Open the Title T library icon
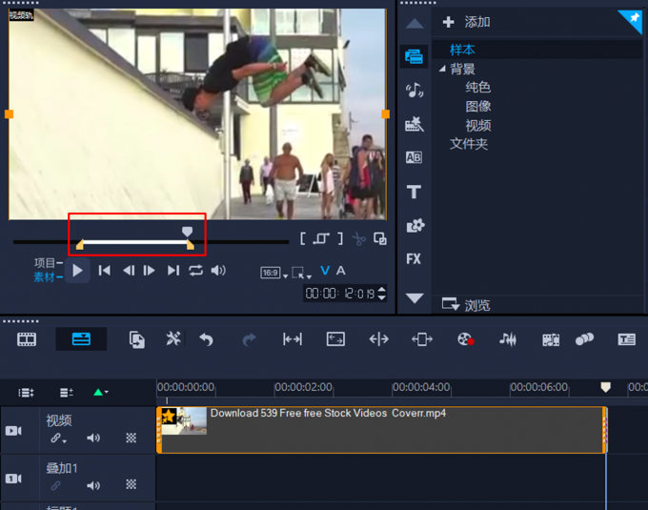The image size is (648, 510). tap(415, 192)
